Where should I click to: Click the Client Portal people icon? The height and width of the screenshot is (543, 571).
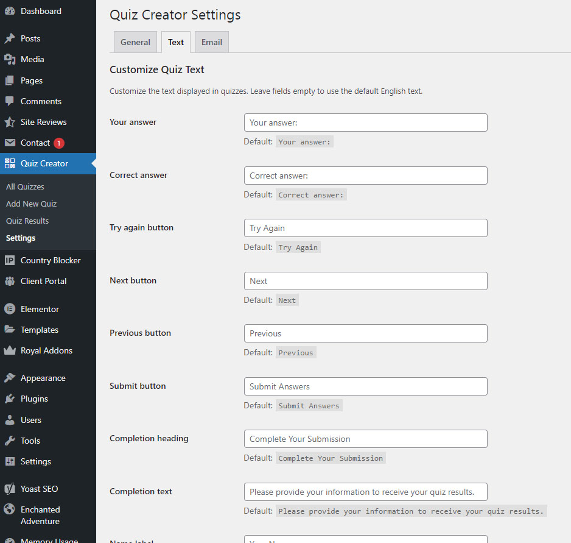(10, 281)
